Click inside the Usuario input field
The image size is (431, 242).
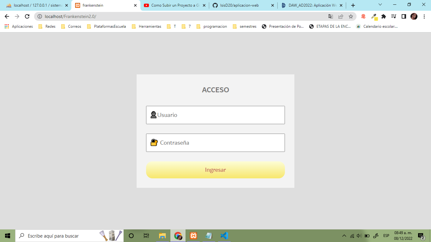215,115
